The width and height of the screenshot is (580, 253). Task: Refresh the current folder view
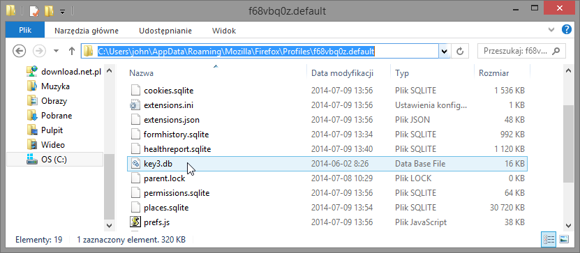[460, 51]
